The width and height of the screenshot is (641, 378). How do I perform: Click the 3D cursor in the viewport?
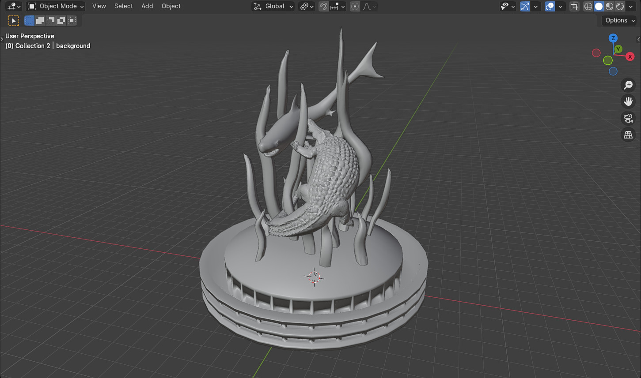point(314,277)
